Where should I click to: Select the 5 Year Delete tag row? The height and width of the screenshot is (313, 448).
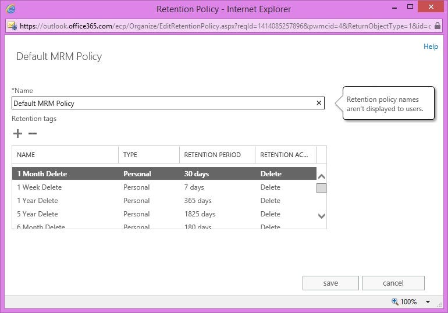click(x=163, y=214)
